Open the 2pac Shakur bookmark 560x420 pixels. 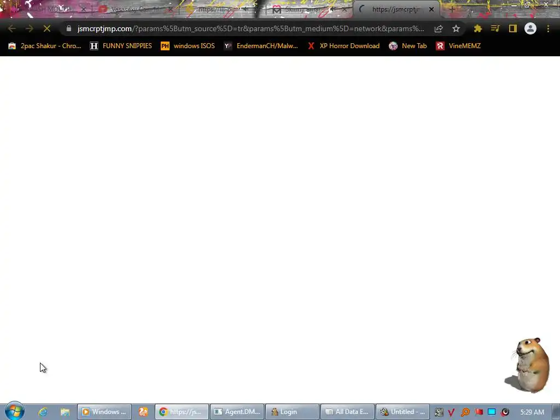click(x=45, y=46)
